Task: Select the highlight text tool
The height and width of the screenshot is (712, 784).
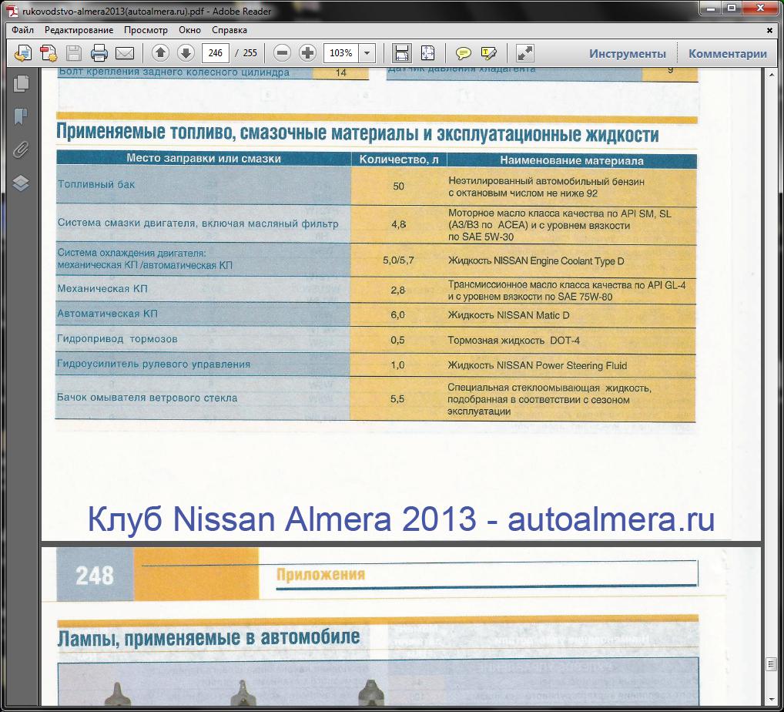Action: click(488, 52)
